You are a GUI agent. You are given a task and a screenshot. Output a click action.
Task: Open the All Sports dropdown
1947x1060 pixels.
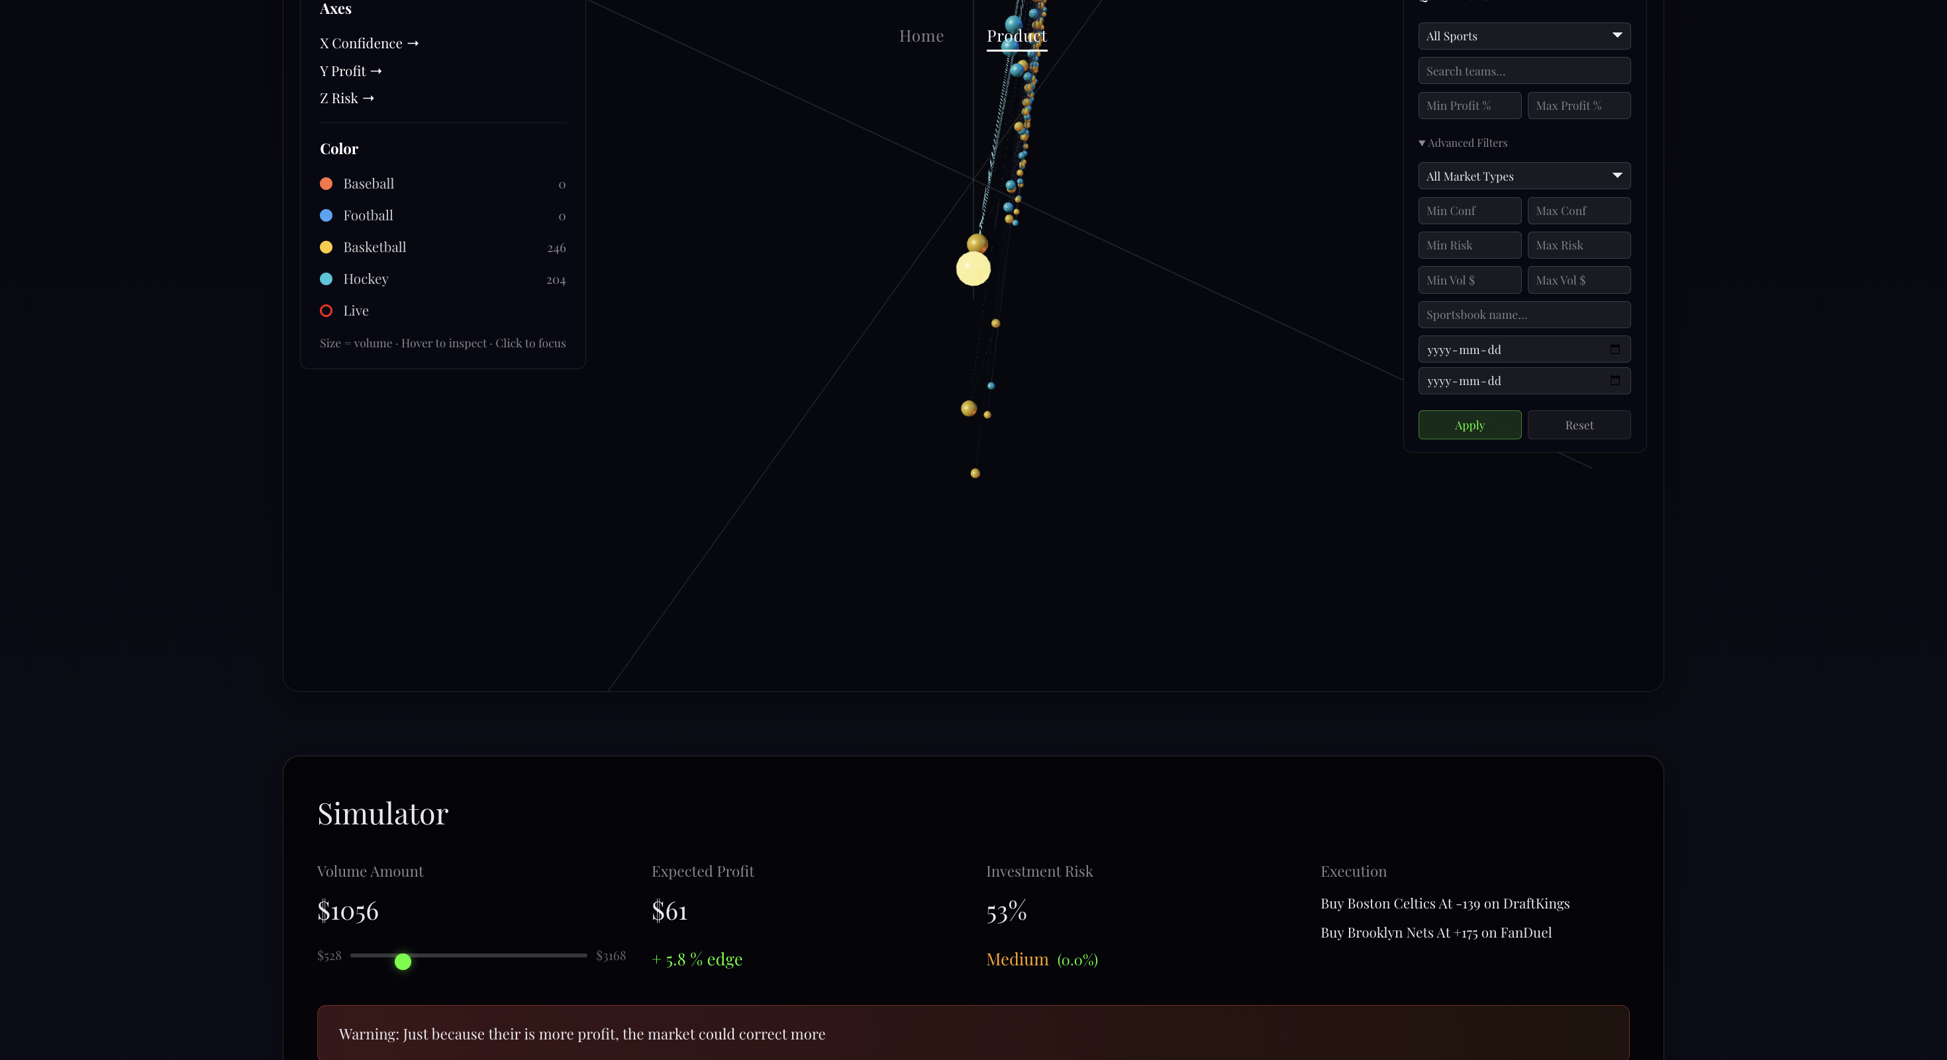[1523, 36]
